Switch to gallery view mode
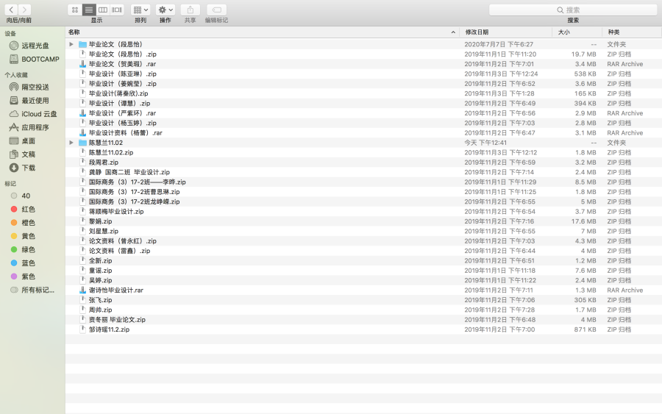The width and height of the screenshot is (662, 414). coord(117,10)
